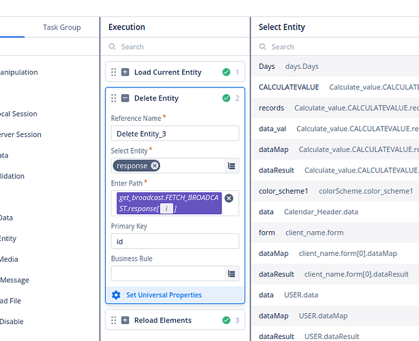The height and width of the screenshot is (341, 419).
Task: Click the index i token in path
Action: point(166,209)
